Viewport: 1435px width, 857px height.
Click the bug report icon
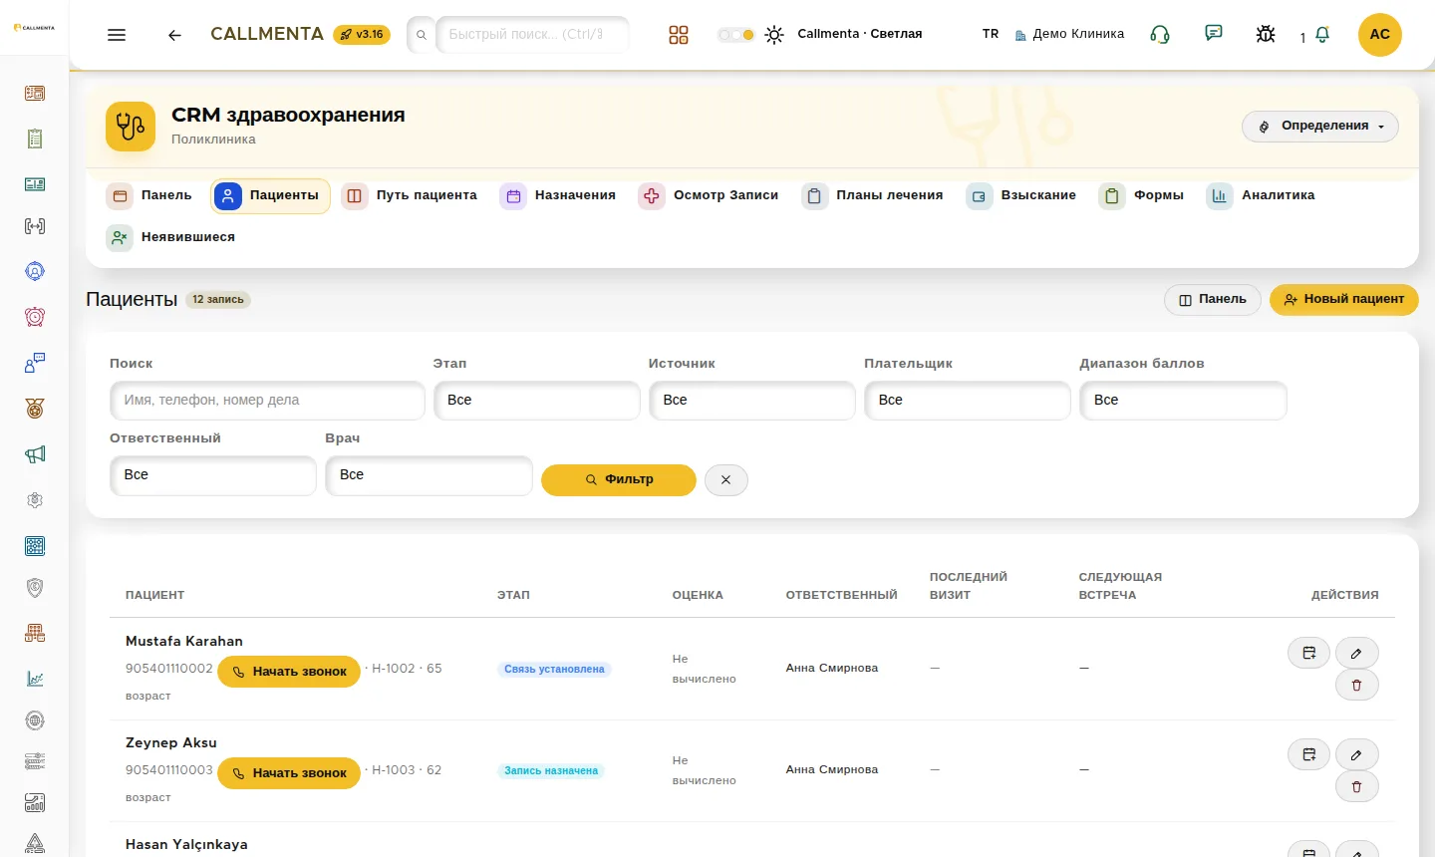(x=1266, y=35)
